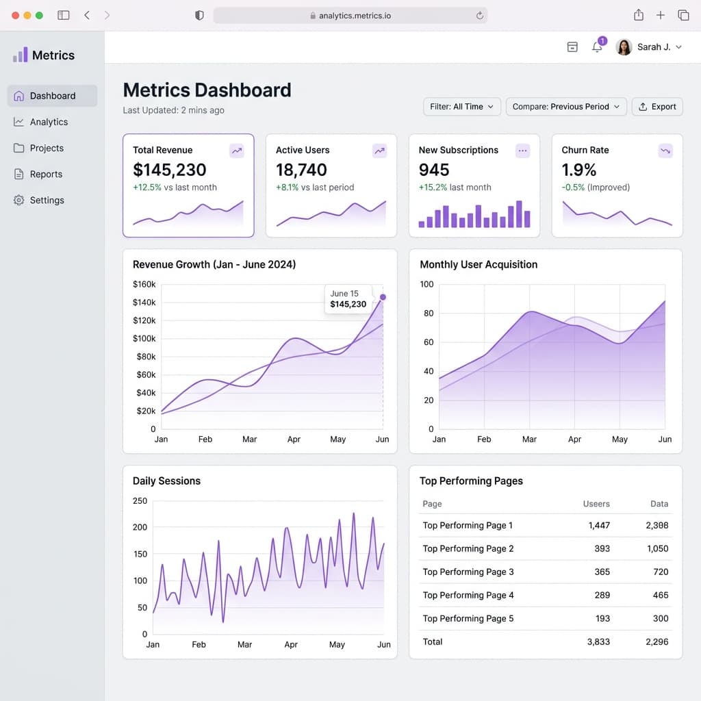
Task: Open options menu on New Subscriptions card
Action: (523, 151)
